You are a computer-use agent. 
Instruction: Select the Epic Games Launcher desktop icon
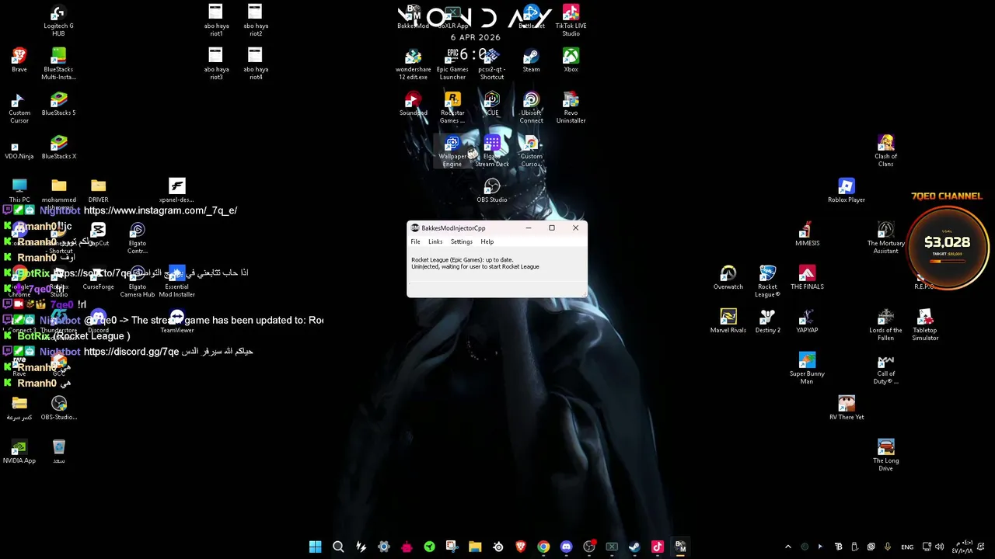(x=452, y=64)
